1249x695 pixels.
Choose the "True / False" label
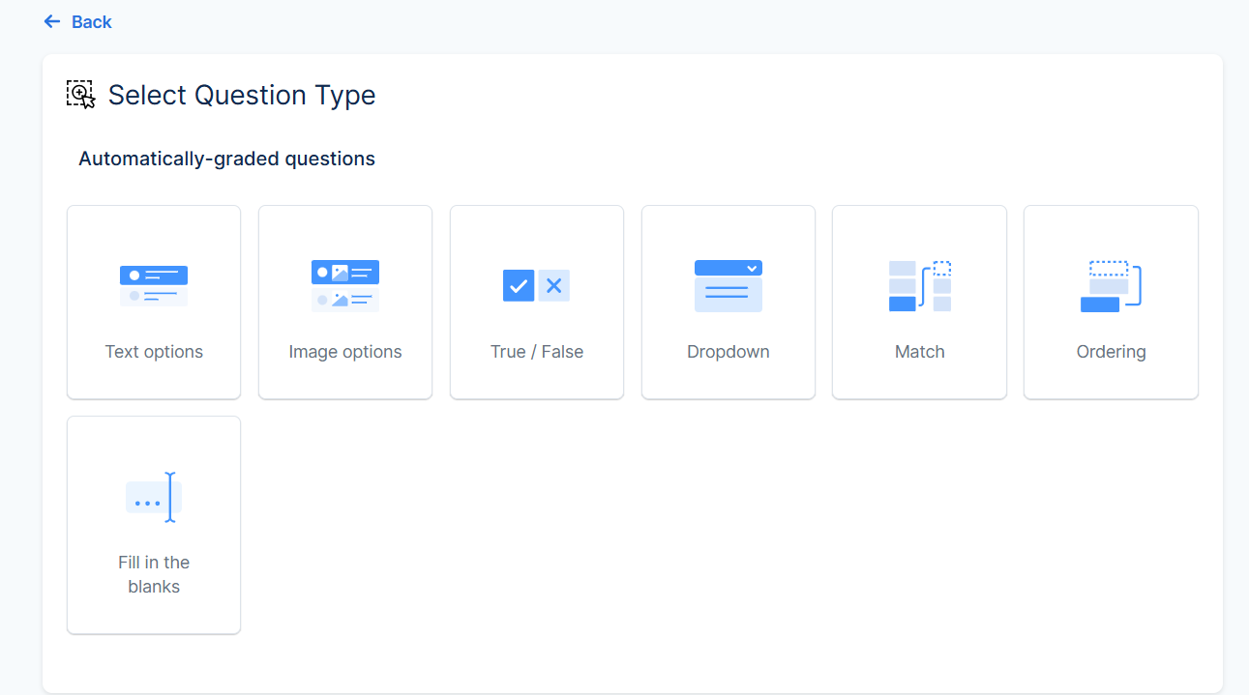click(537, 352)
